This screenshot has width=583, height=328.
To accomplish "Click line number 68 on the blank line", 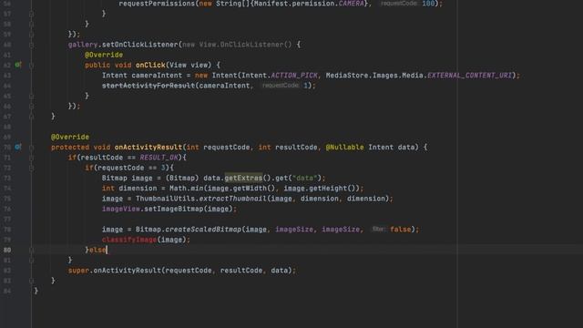I will [7, 127].
